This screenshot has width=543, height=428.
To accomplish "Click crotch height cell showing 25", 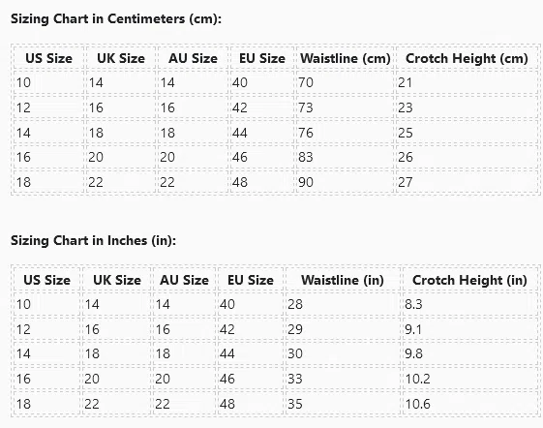I will (x=467, y=133).
